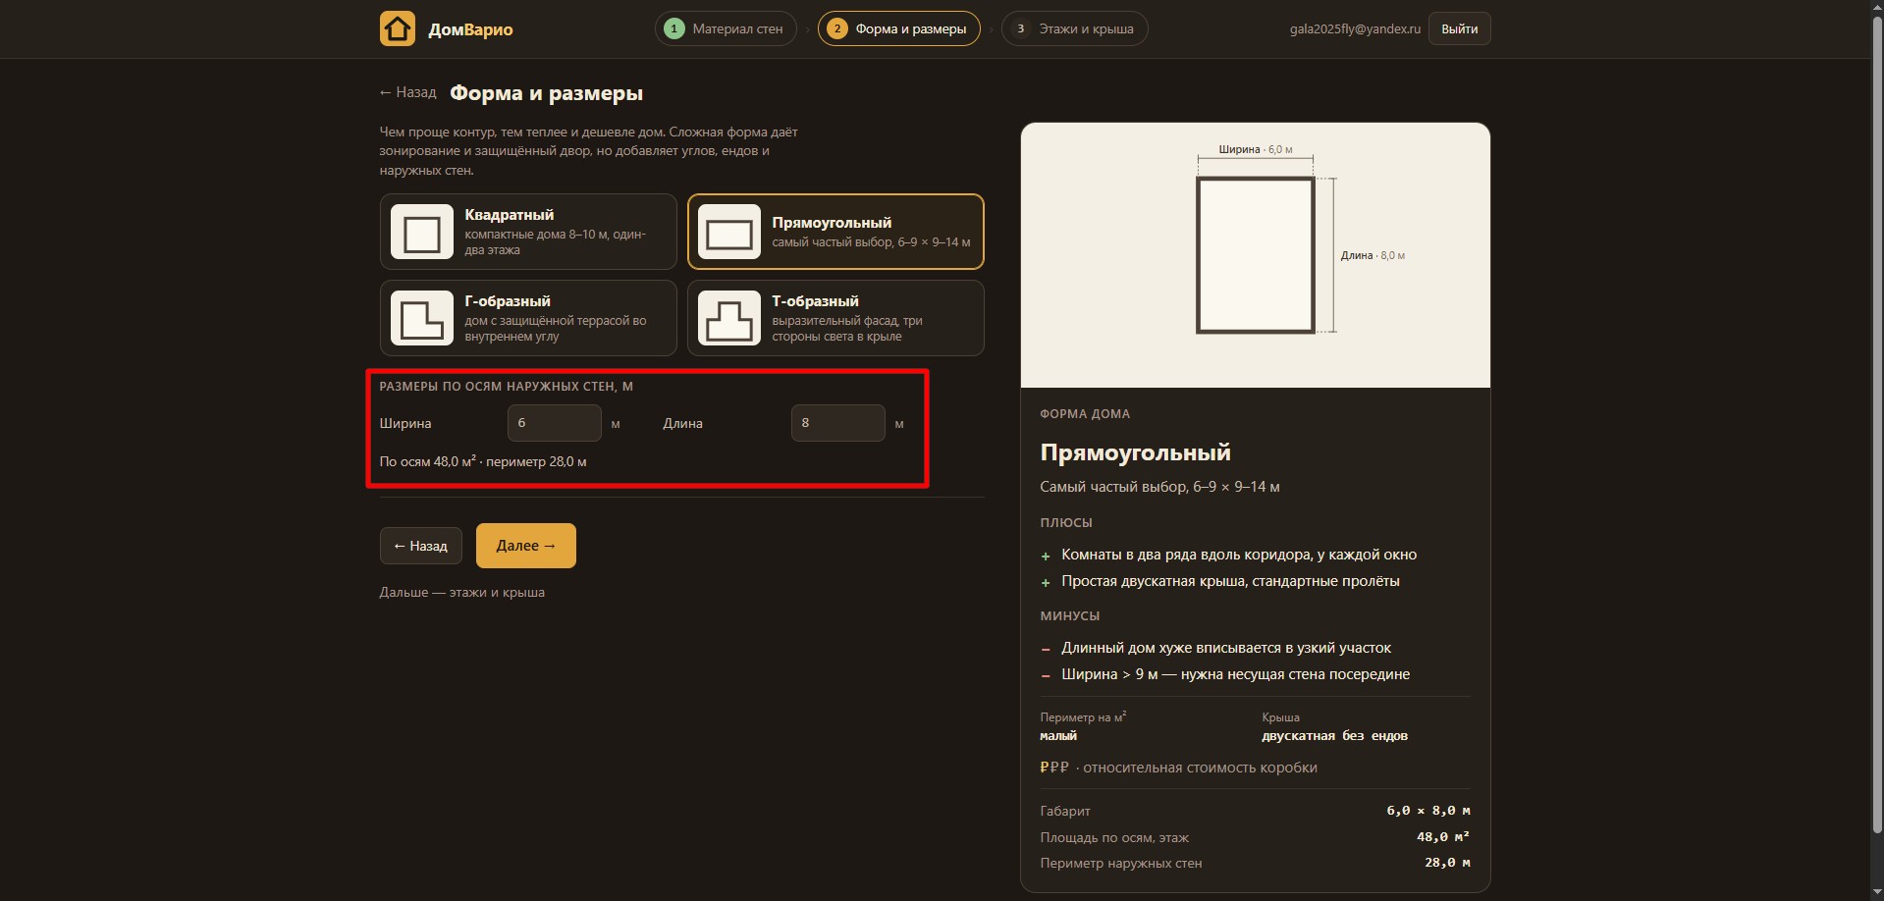Image resolution: width=1884 pixels, height=901 pixels.
Task: Click 'Длинный дом хуже вписывается' drawback
Action: click(x=1226, y=648)
